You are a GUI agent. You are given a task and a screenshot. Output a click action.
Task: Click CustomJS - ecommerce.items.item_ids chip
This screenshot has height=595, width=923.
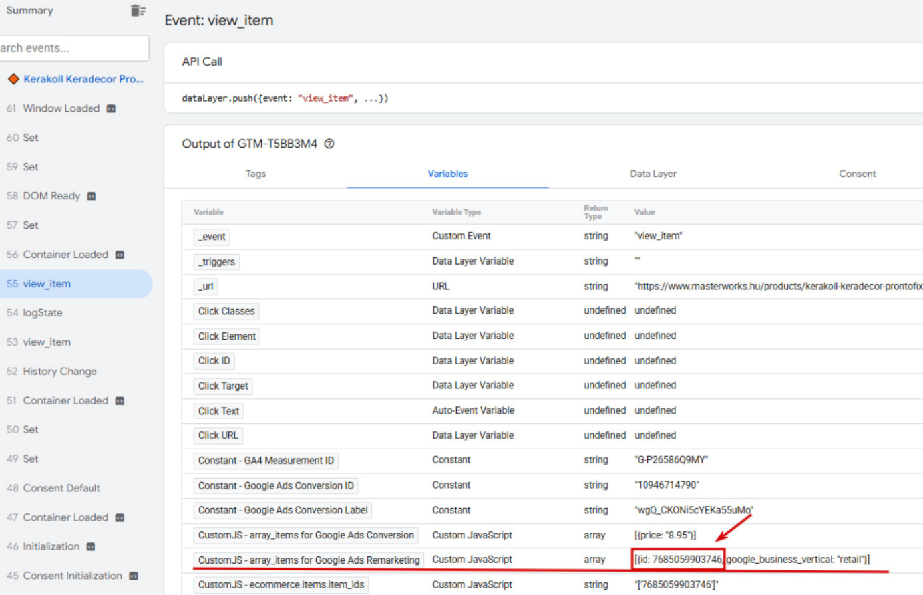click(281, 585)
